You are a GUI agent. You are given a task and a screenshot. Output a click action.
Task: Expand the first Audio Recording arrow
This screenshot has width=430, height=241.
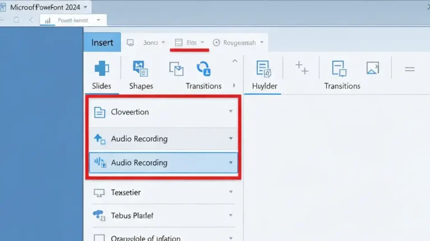[x=231, y=138]
